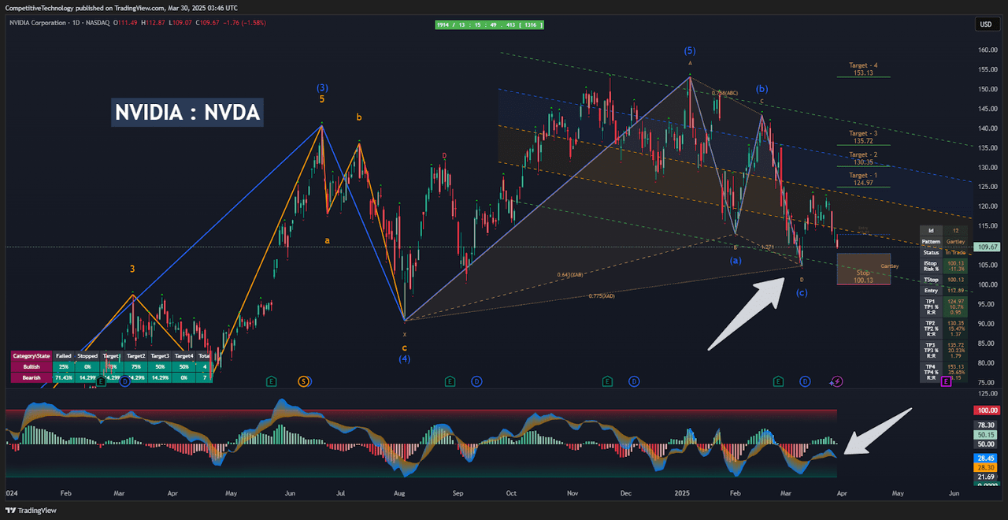Click the magenta E badge at the bottom right of the chart
Image resolution: width=1008 pixels, height=520 pixels.
[x=945, y=381]
